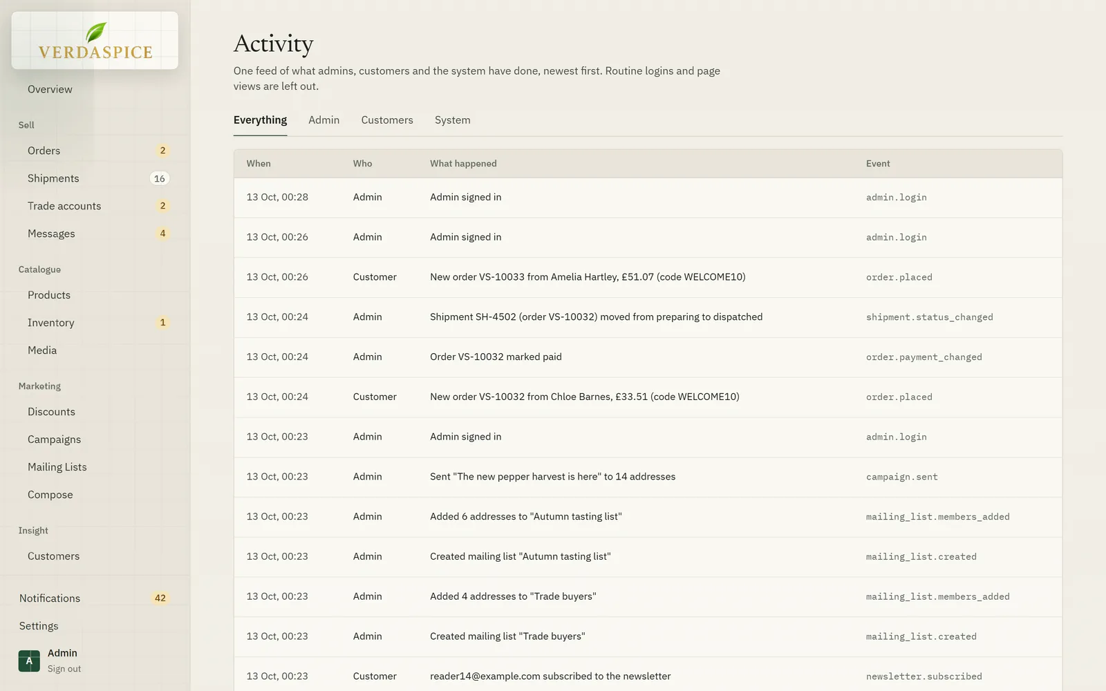Switch to the Customers tab
Image resolution: width=1106 pixels, height=691 pixels.
click(387, 120)
